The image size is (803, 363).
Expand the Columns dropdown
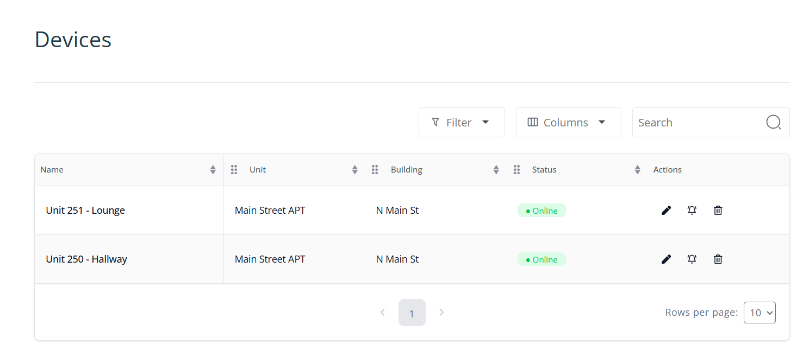[568, 123]
